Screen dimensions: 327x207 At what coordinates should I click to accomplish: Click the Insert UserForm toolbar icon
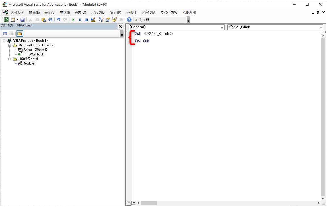click(13, 20)
